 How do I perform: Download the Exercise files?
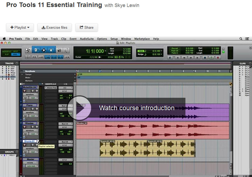tap(54, 27)
